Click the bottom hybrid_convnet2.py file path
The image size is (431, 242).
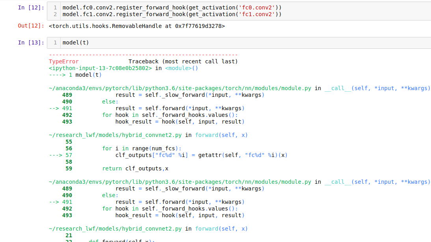[115, 229]
